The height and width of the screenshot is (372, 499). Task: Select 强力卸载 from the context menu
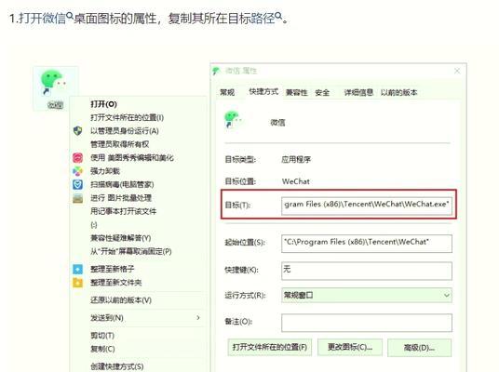pyautogui.click(x=105, y=171)
